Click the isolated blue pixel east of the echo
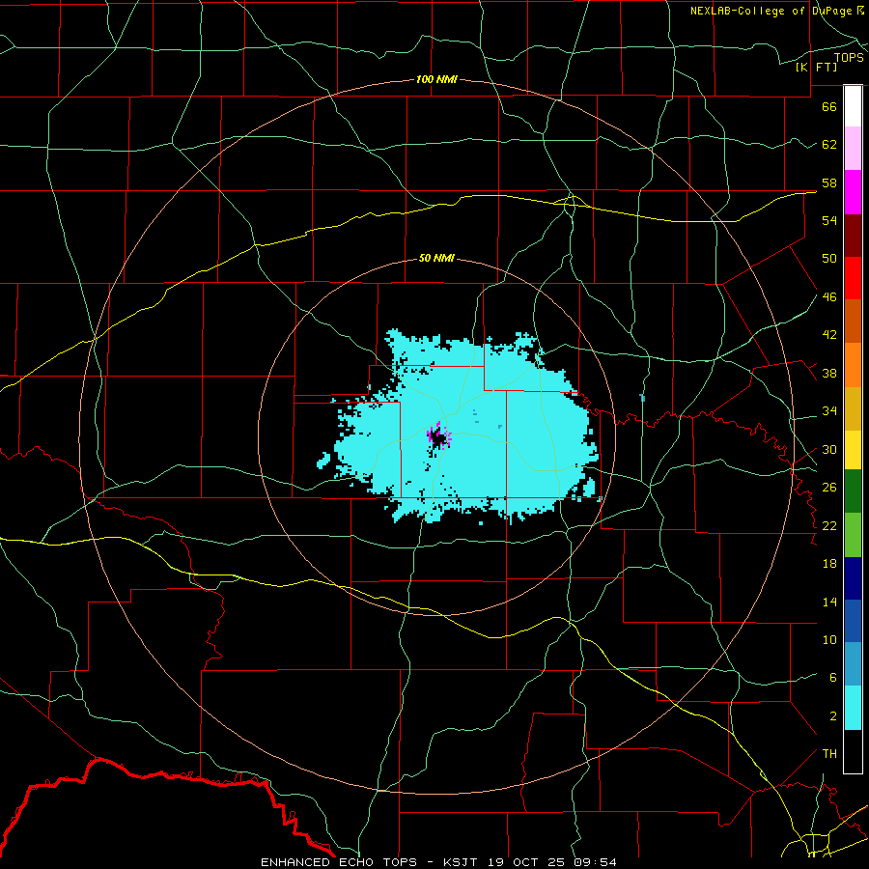This screenshot has height=869, width=869. click(x=642, y=398)
